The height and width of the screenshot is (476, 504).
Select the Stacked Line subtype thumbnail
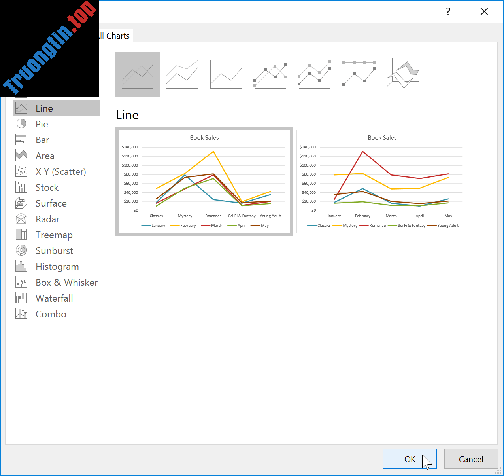[182, 74]
